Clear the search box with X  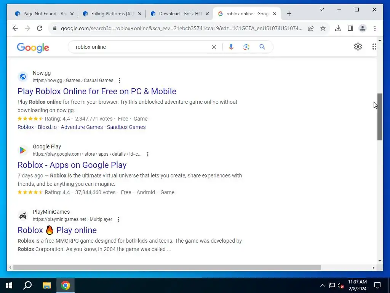(214, 47)
